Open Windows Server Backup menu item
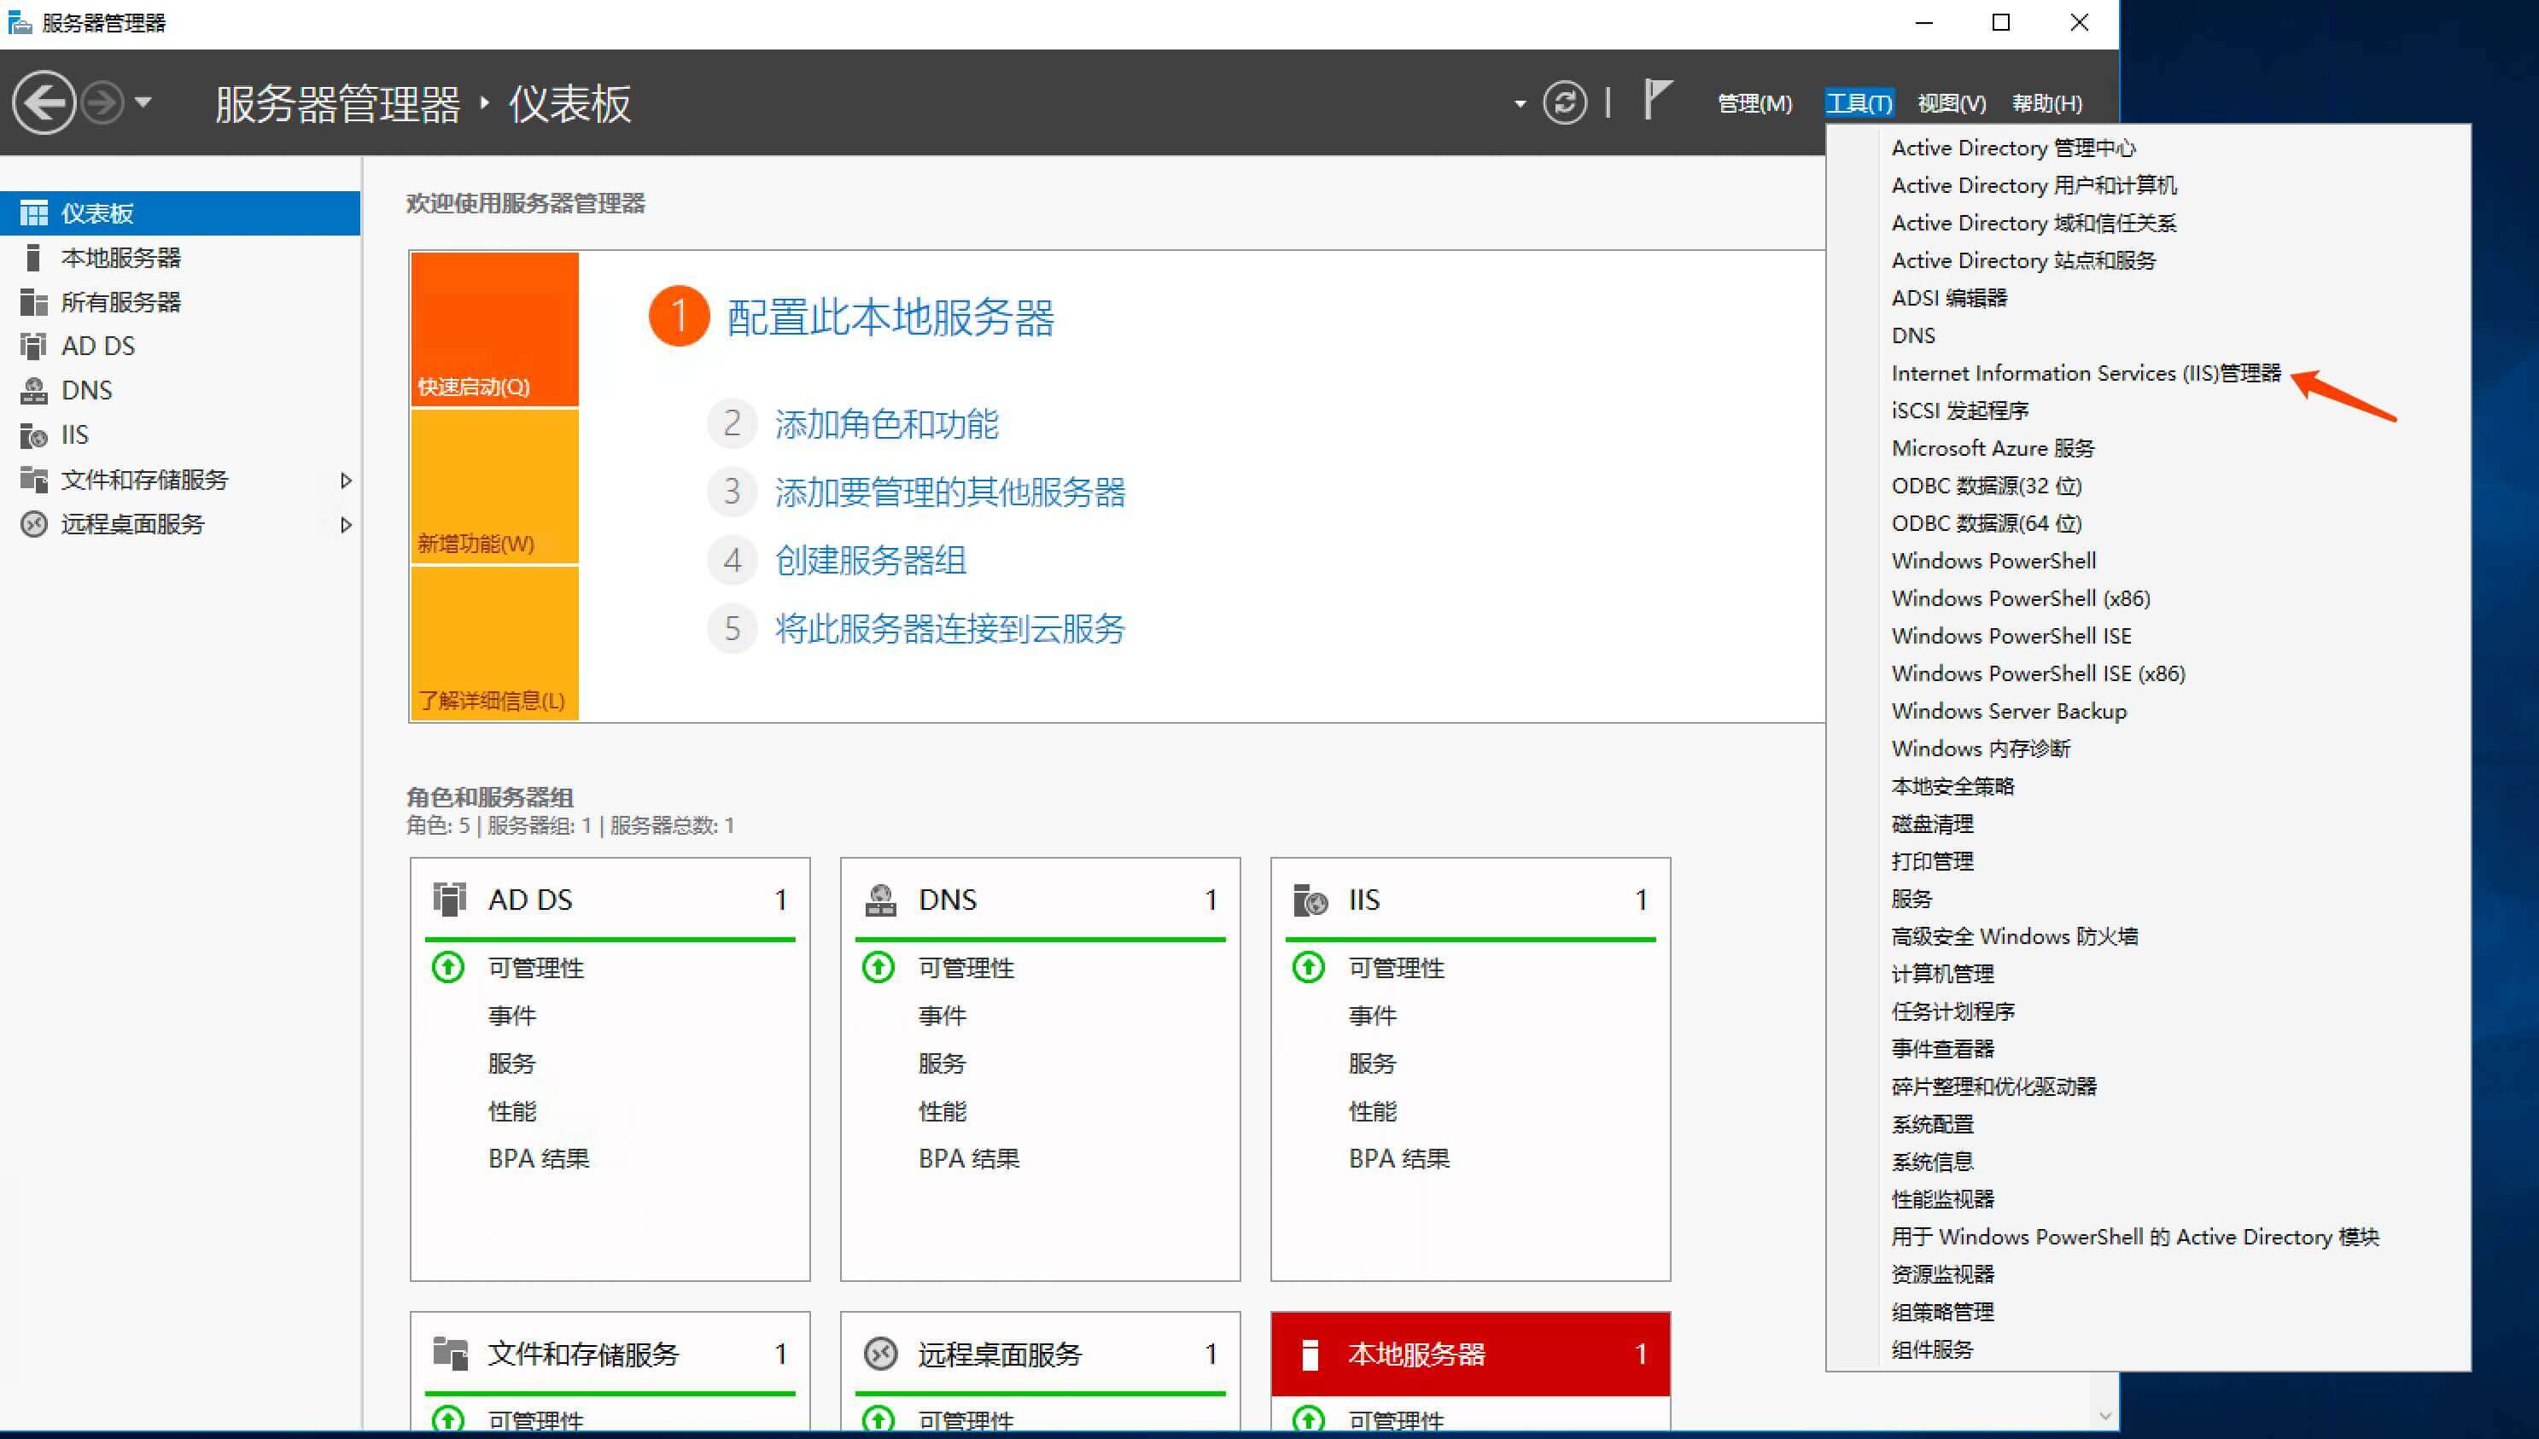Viewport: 2539px width, 1439px height. pyautogui.click(x=2010, y=711)
